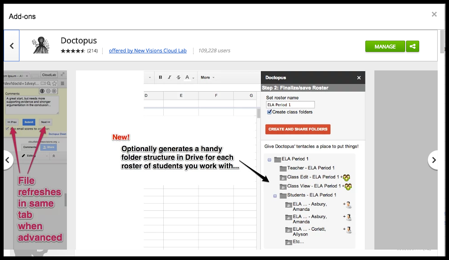Screen dimensions: 449x260
Task: Click the Bold icon in screenshot toolbar
Action: pyautogui.click(x=161, y=78)
